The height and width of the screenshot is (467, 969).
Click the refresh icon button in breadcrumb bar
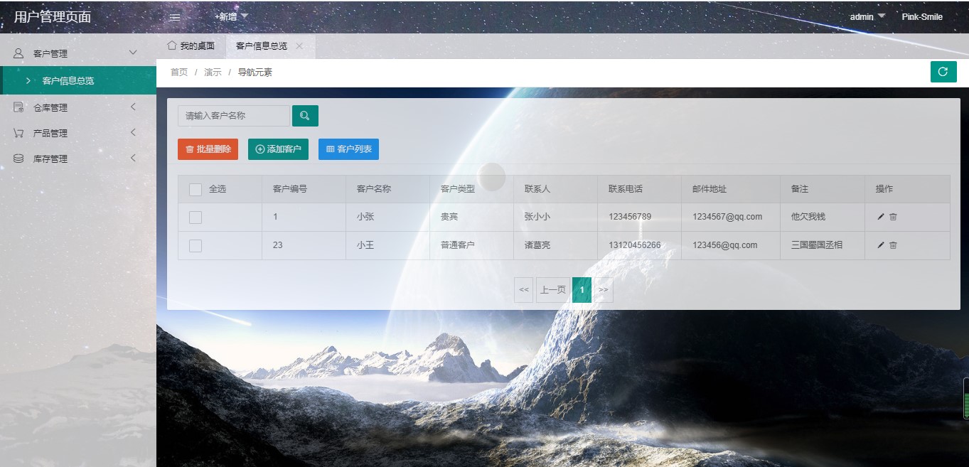tap(943, 72)
